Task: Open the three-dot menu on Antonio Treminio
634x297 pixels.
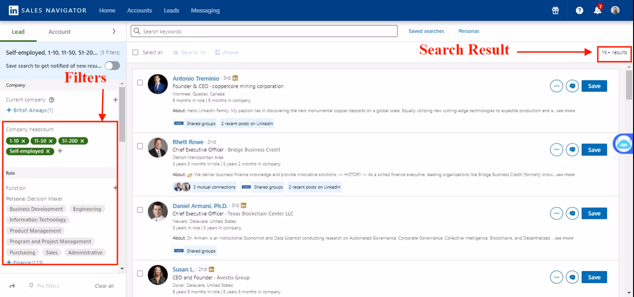Action: pos(556,86)
